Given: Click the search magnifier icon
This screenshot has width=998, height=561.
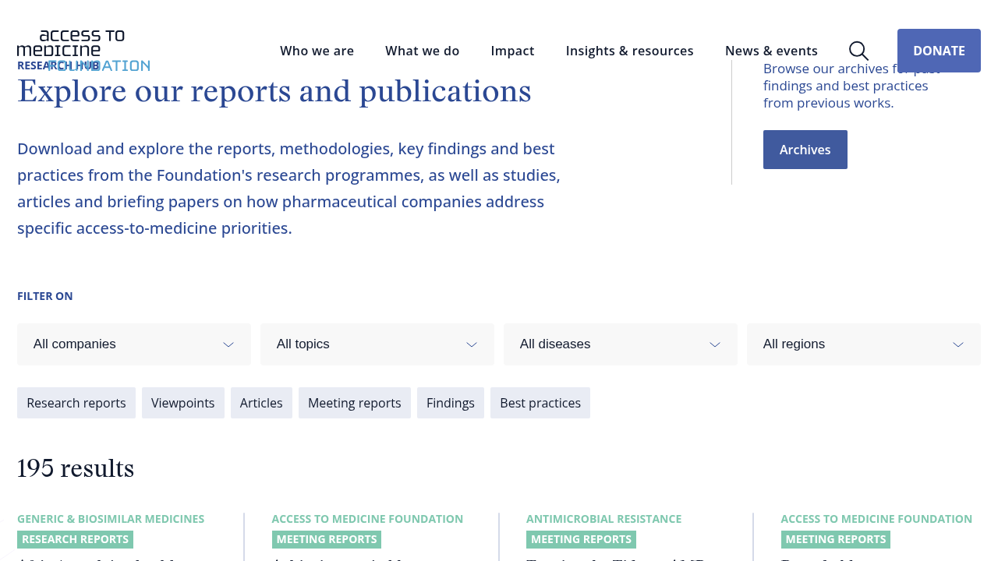Looking at the screenshot, I should [x=858, y=51].
